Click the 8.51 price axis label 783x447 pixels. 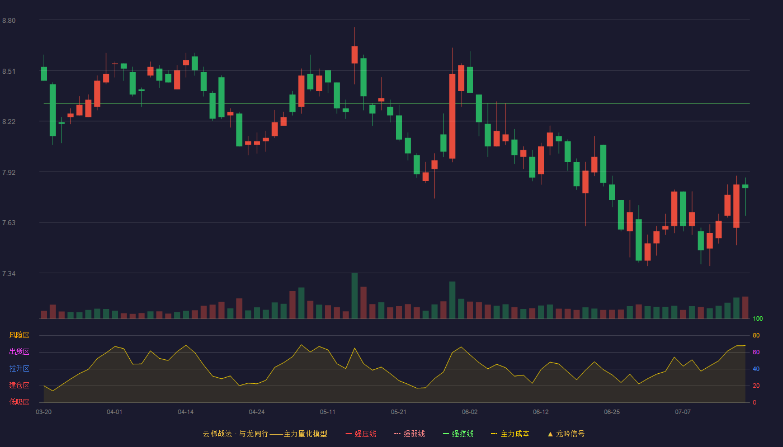coord(9,72)
